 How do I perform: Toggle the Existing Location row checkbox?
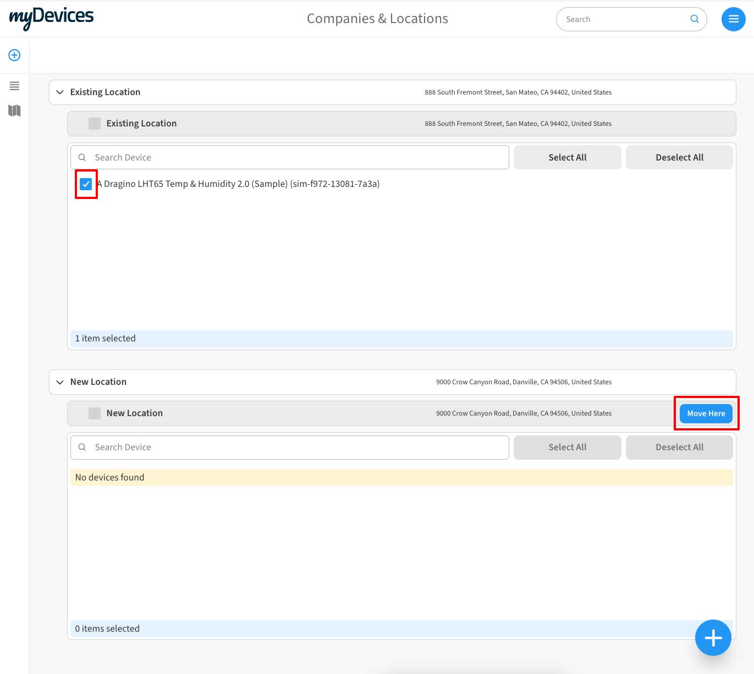[95, 124]
